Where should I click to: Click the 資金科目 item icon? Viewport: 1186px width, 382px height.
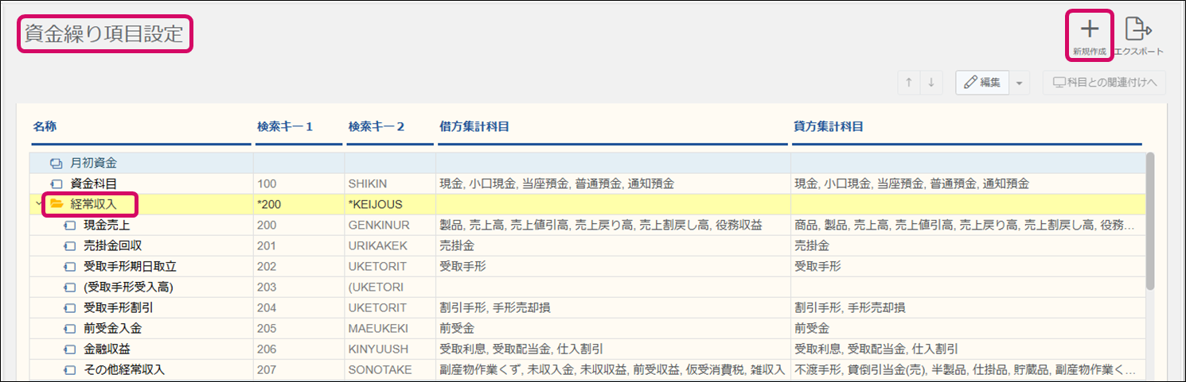coord(57,183)
